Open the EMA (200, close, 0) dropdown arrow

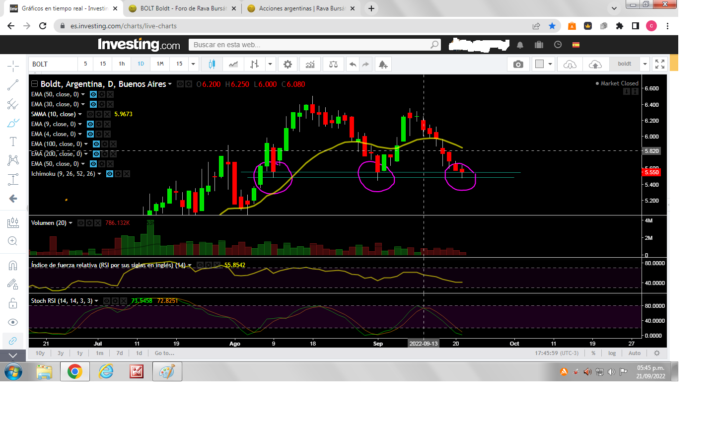point(86,154)
